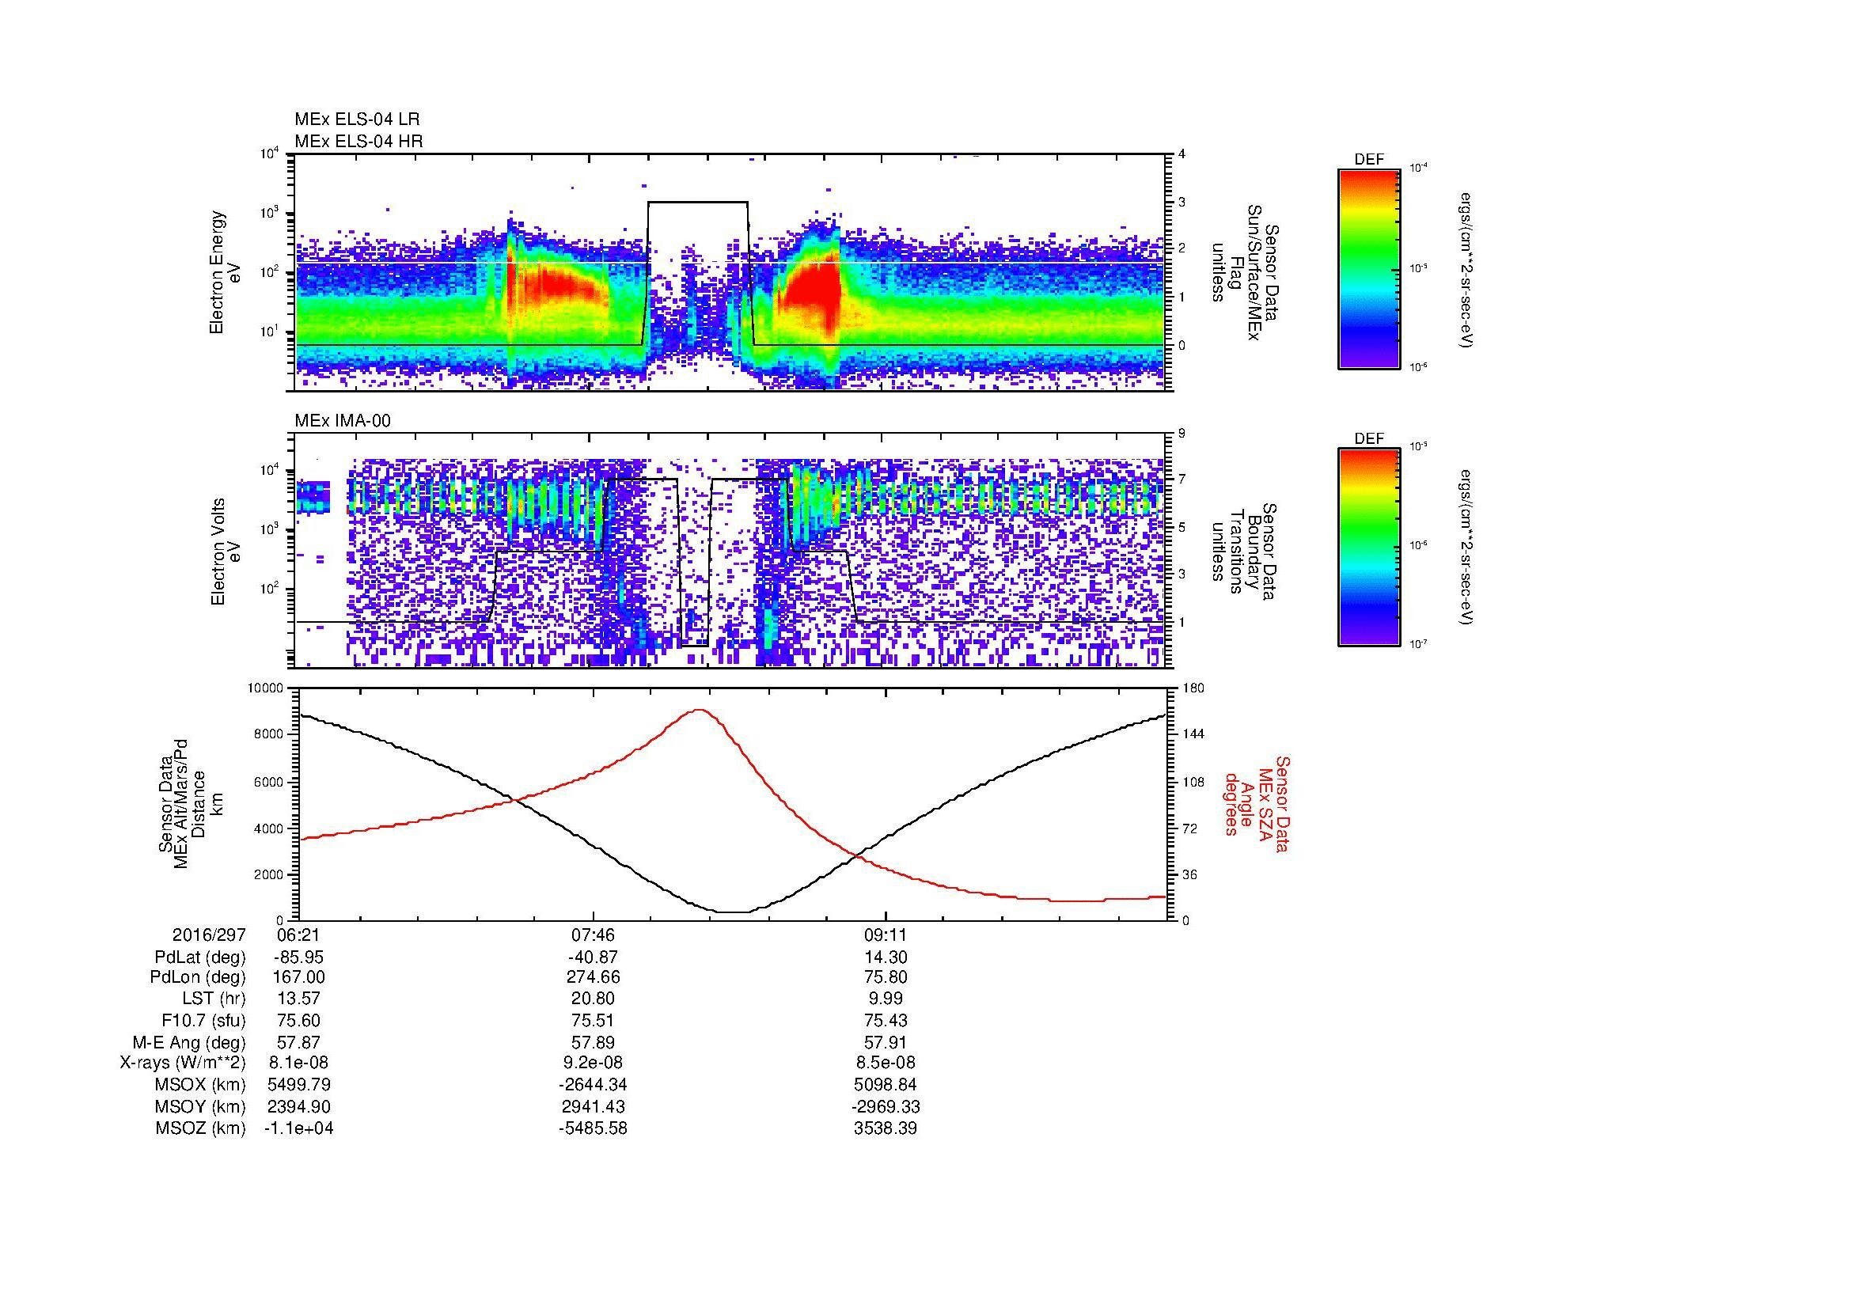1851x1308 pixels.
Task: Click the MSOX value '5499.79'
Action: (x=299, y=1086)
